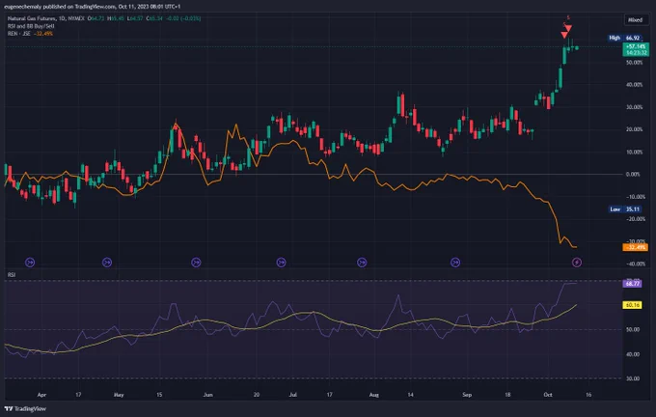656x417 pixels.
Task: Click the -10.00% price axis label
Action: pos(635,197)
